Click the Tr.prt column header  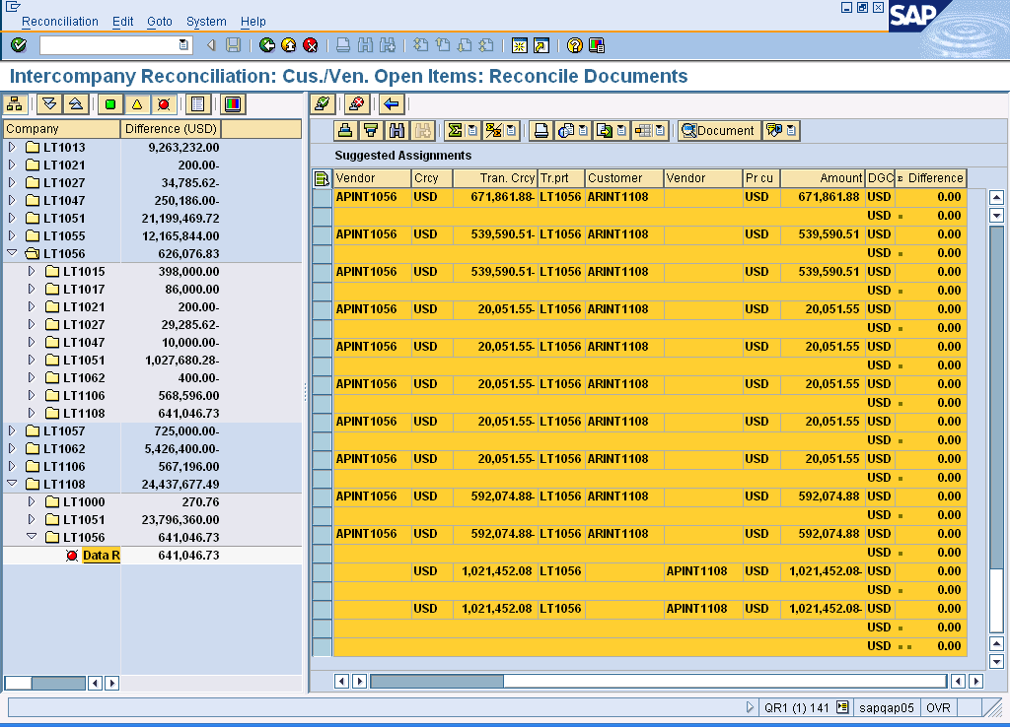click(x=561, y=178)
